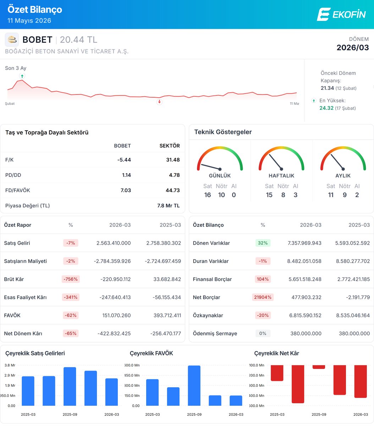Image resolution: width=374 pixels, height=426 pixels.
Task: Click the -1% badge for Duran Varlıklar
Action: [x=263, y=261]
